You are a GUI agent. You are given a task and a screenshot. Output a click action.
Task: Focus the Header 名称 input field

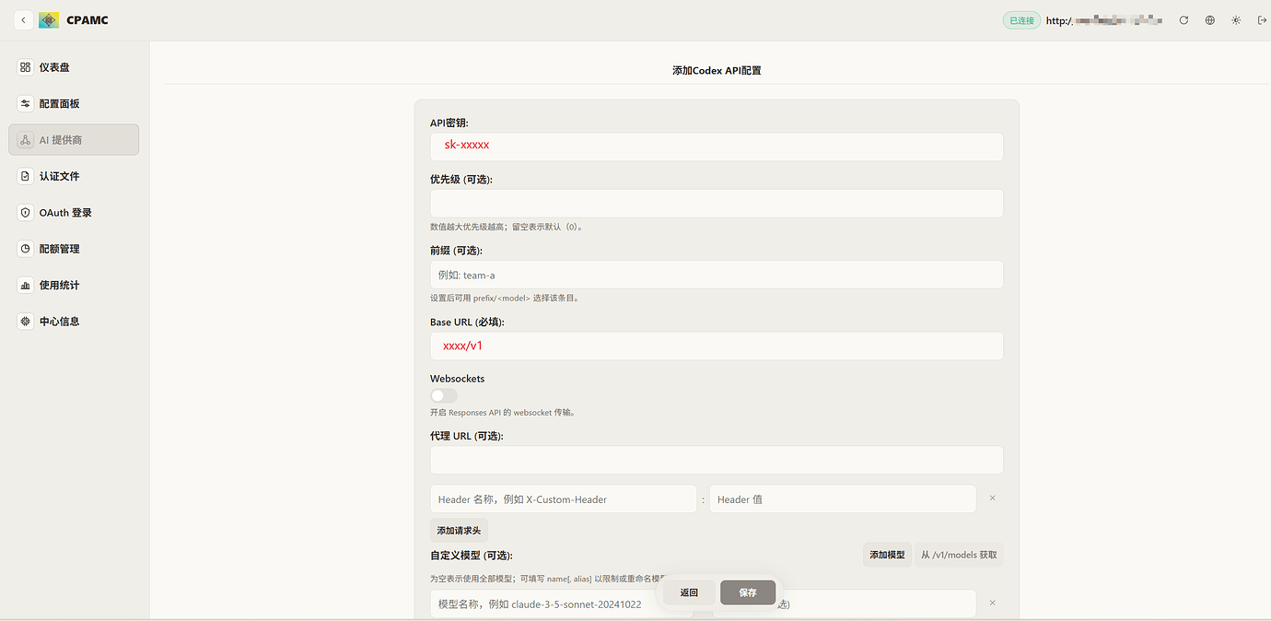pyautogui.click(x=564, y=498)
